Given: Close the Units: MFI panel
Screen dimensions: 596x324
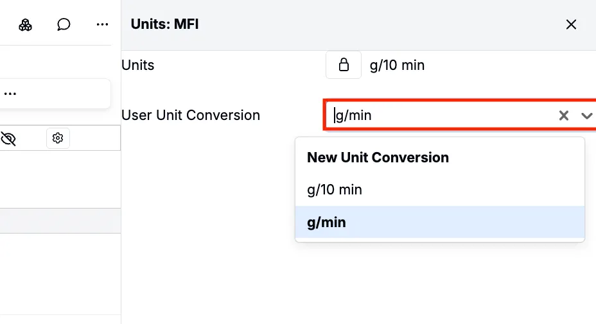Looking at the screenshot, I should point(571,24).
